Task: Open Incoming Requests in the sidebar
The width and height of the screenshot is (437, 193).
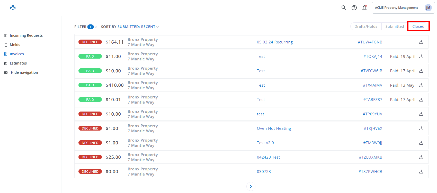Action: click(26, 35)
